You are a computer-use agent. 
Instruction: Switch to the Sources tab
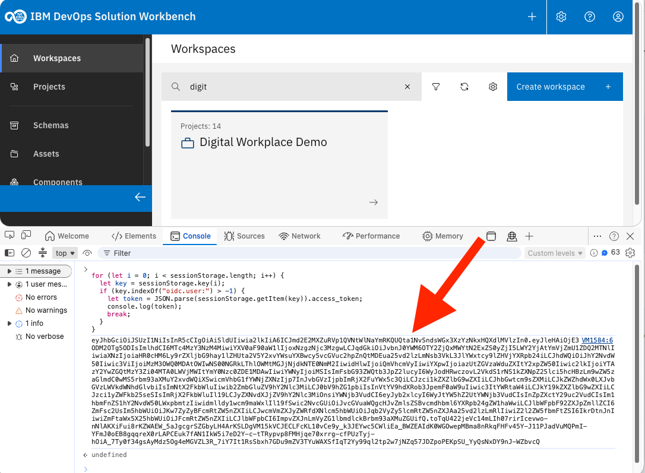pos(244,236)
